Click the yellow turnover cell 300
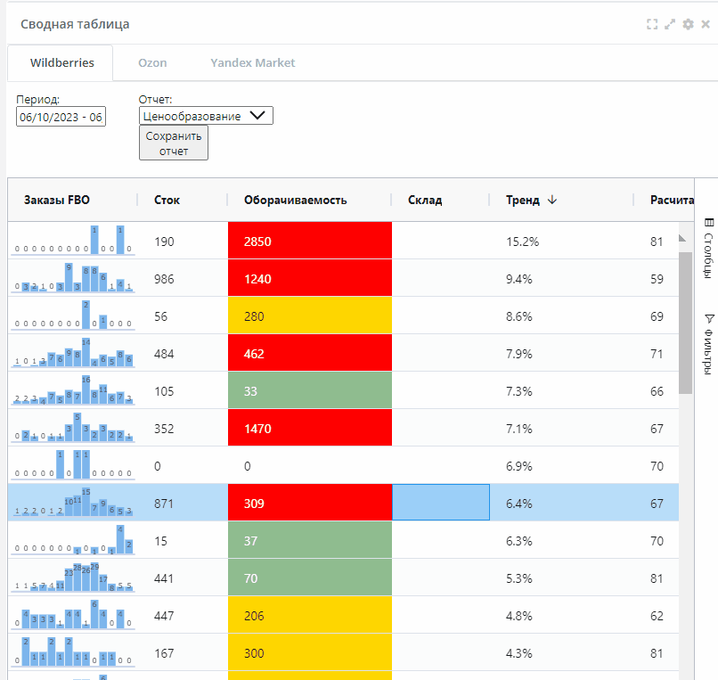718x680 pixels. click(x=310, y=652)
